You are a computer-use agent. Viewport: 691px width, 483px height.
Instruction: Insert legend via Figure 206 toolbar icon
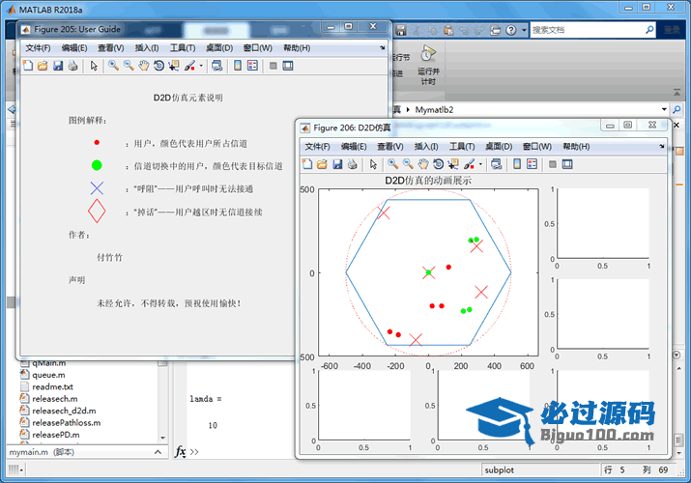[x=532, y=164]
